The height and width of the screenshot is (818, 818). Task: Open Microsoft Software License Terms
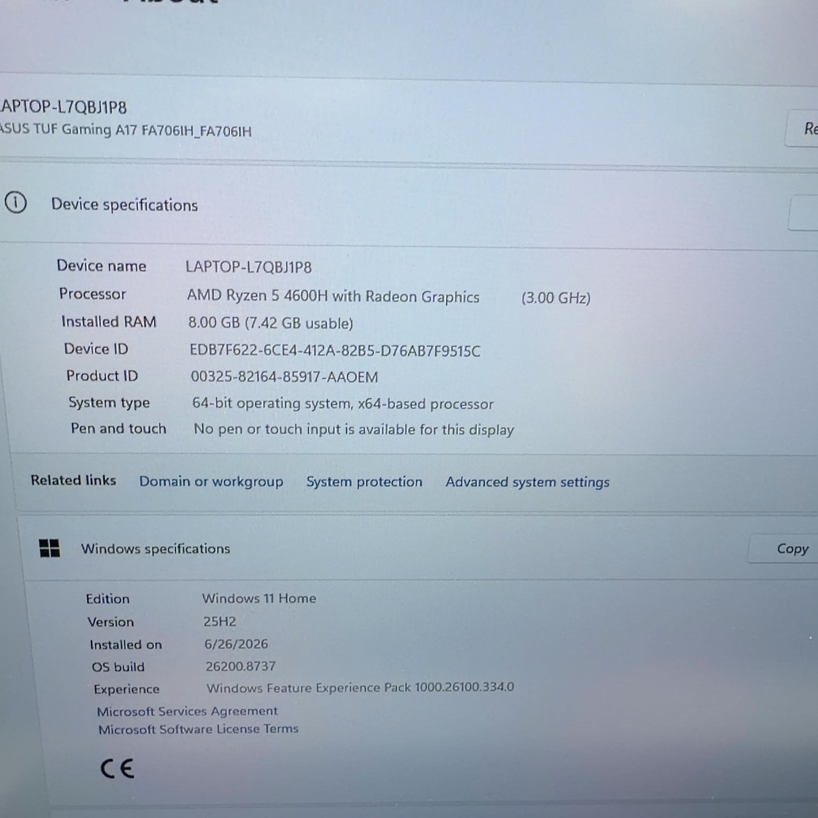click(x=198, y=729)
